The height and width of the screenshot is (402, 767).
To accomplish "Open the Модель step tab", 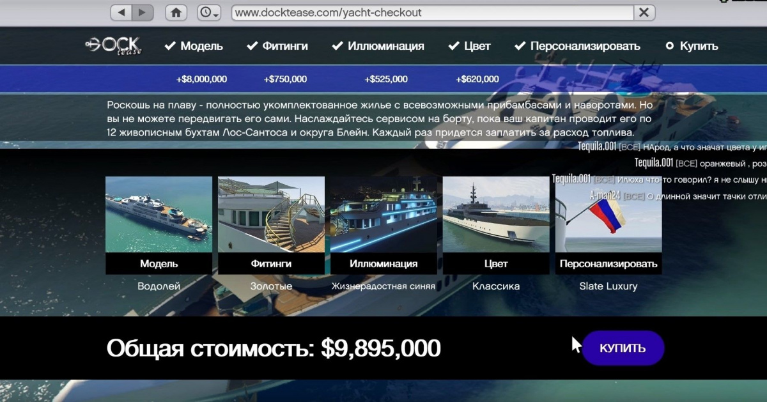I will point(194,46).
